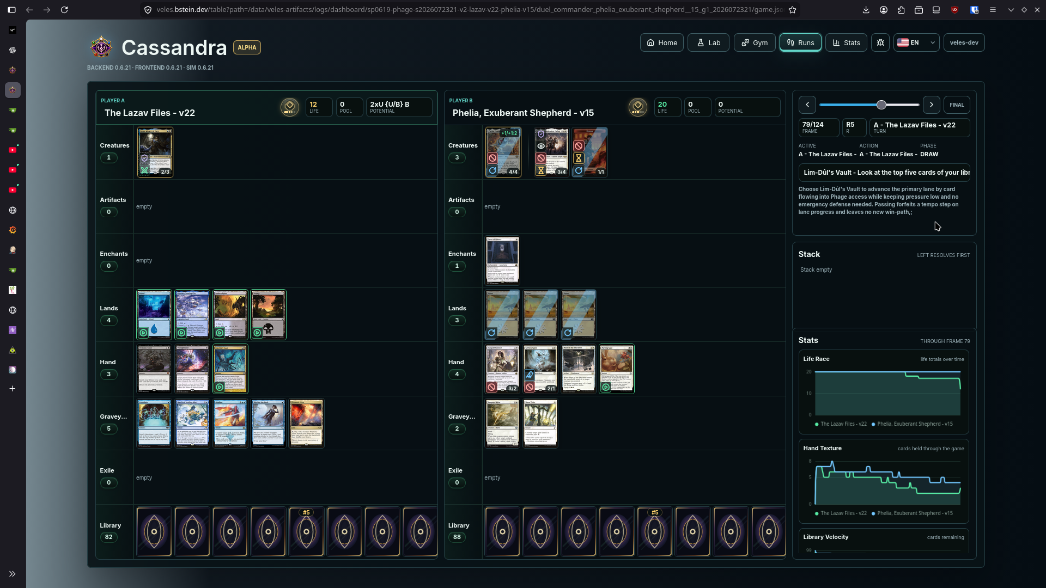Step to the previous frame
Image resolution: width=1046 pixels, height=588 pixels.
pos(807,105)
